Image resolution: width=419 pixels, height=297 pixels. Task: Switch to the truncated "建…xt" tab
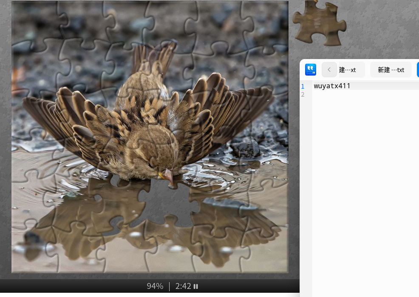347,70
